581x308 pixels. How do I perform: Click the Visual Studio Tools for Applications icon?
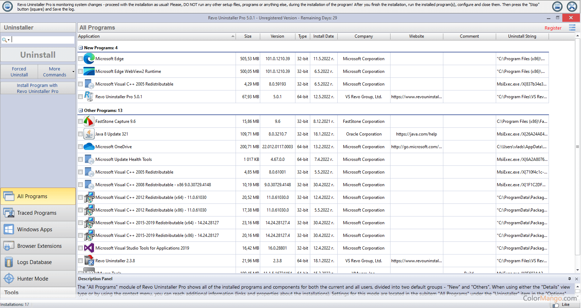[89, 248]
